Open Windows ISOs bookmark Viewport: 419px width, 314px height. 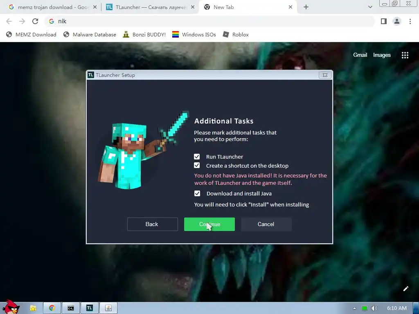pyautogui.click(x=194, y=34)
